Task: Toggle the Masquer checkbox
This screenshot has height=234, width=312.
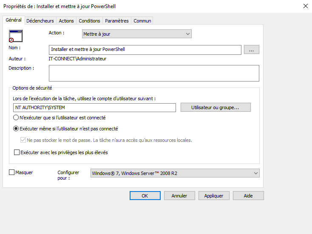Action: point(11,172)
